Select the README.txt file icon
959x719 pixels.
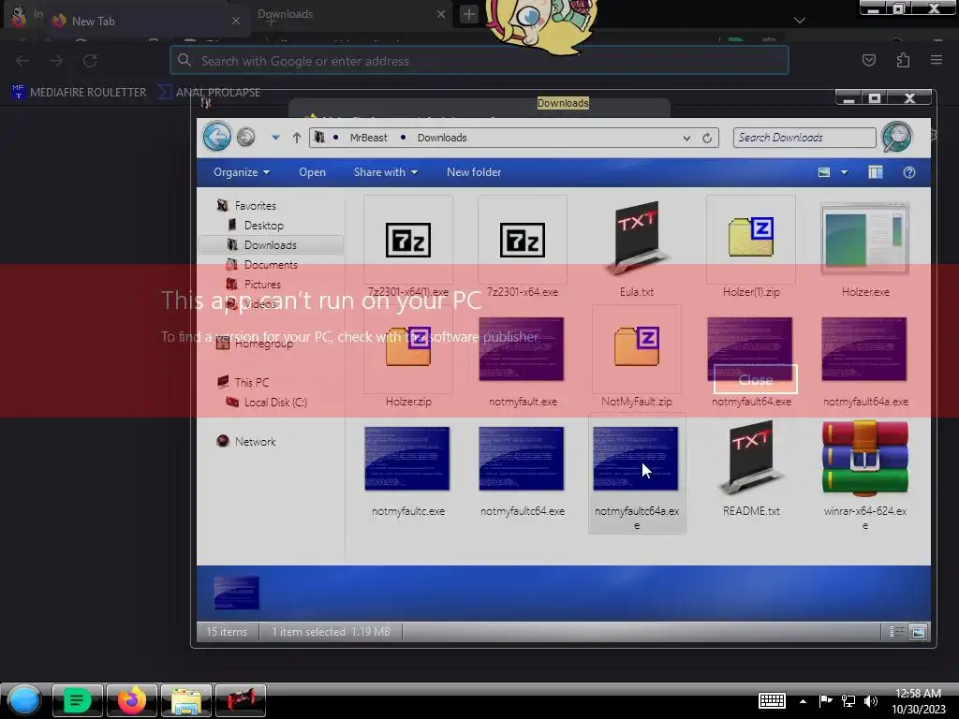751,459
